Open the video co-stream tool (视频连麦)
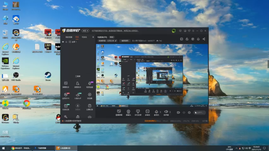 89,85
